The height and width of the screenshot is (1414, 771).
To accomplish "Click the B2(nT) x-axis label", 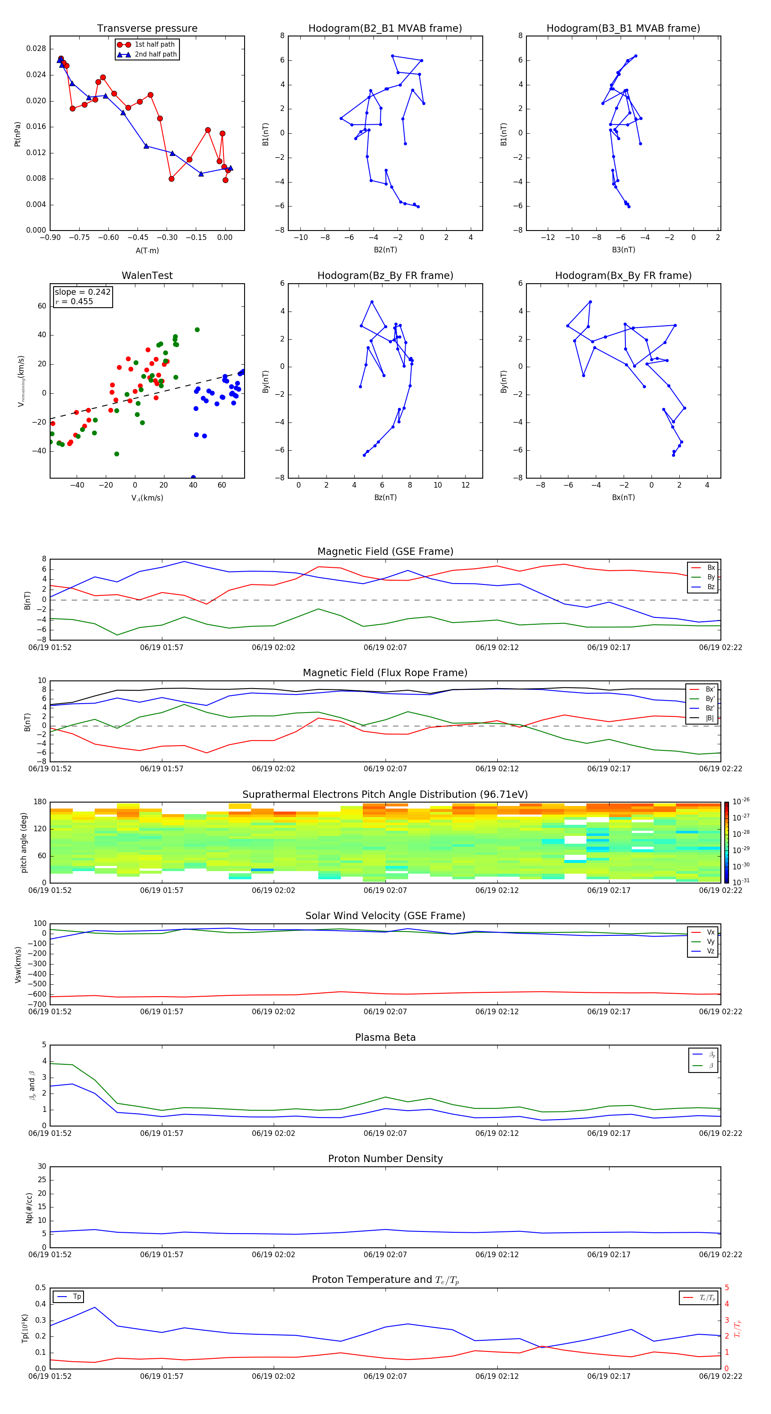I will [x=385, y=250].
